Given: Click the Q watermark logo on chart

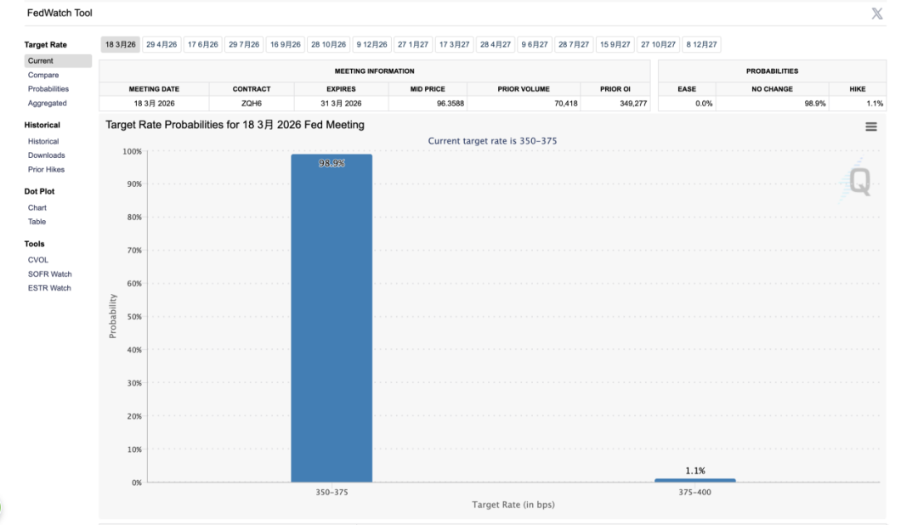Looking at the screenshot, I should click(x=858, y=181).
